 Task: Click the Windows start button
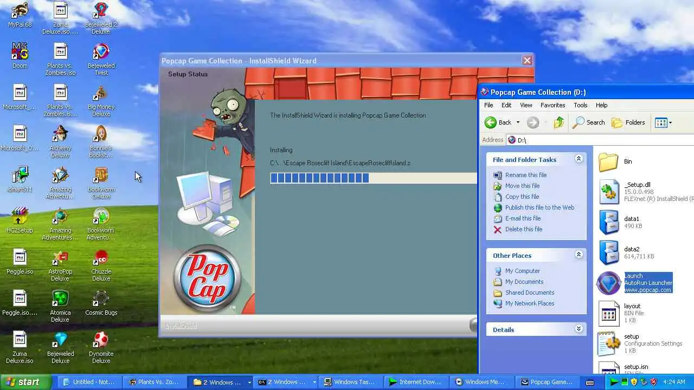pos(26,382)
